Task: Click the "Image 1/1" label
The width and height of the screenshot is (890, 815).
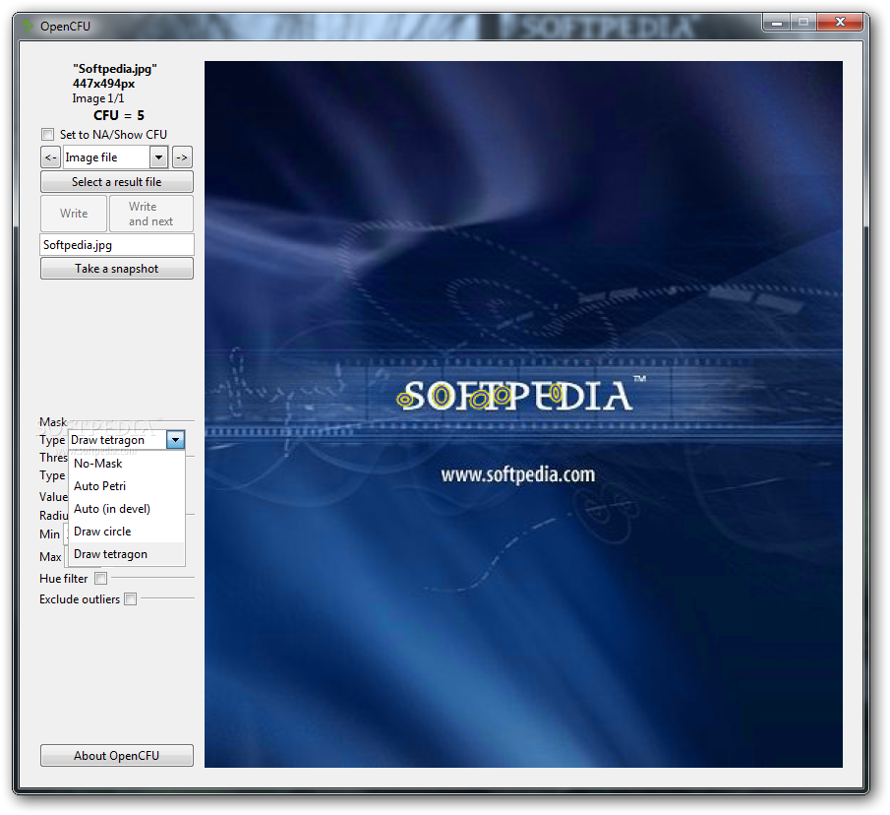Action: coord(98,98)
